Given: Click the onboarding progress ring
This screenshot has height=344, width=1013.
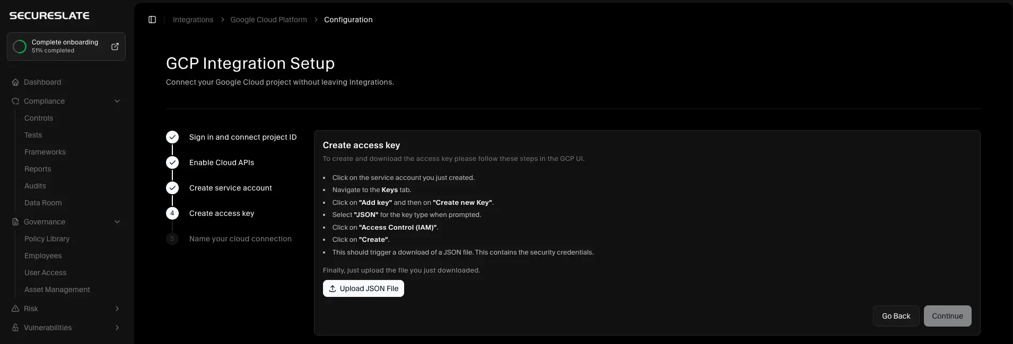Looking at the screenshot, I should point(20,47).
